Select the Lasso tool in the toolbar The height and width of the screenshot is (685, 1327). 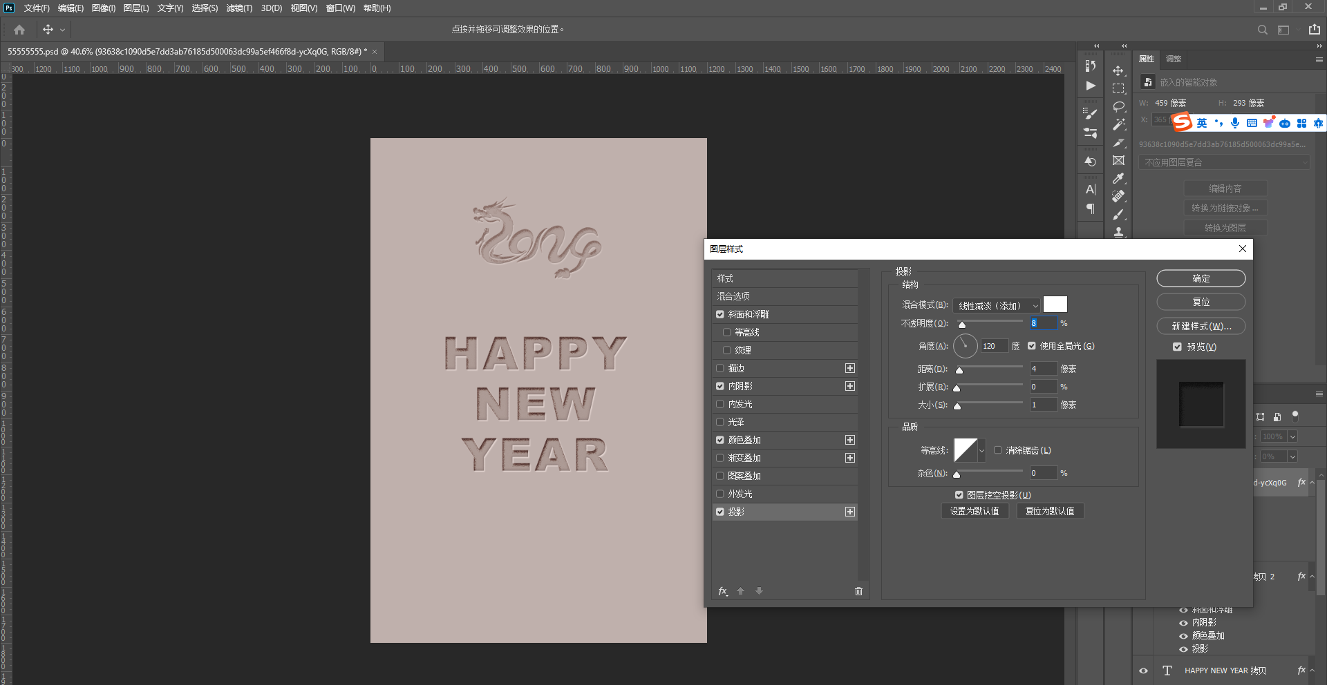click(x=1118, y=107)
